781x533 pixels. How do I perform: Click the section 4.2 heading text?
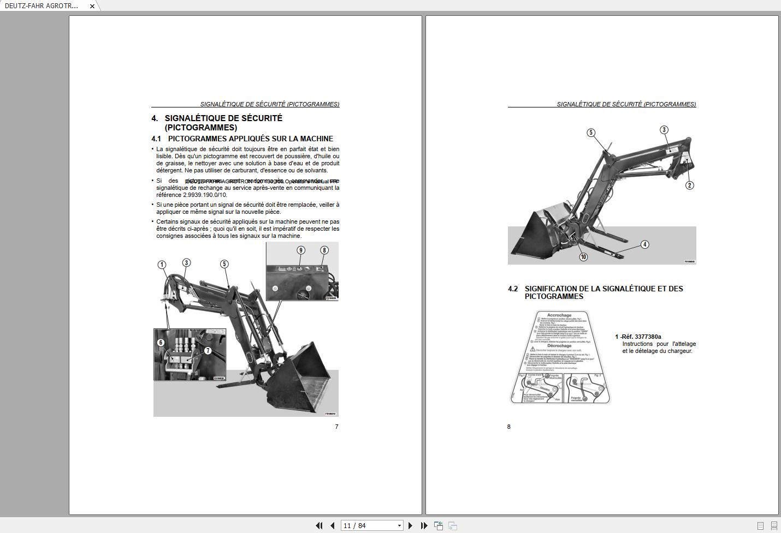coord(603,292)
